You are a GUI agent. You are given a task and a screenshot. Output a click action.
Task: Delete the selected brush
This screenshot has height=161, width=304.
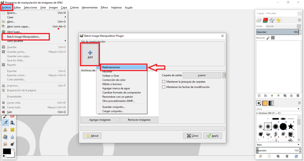tap(287, 156)
